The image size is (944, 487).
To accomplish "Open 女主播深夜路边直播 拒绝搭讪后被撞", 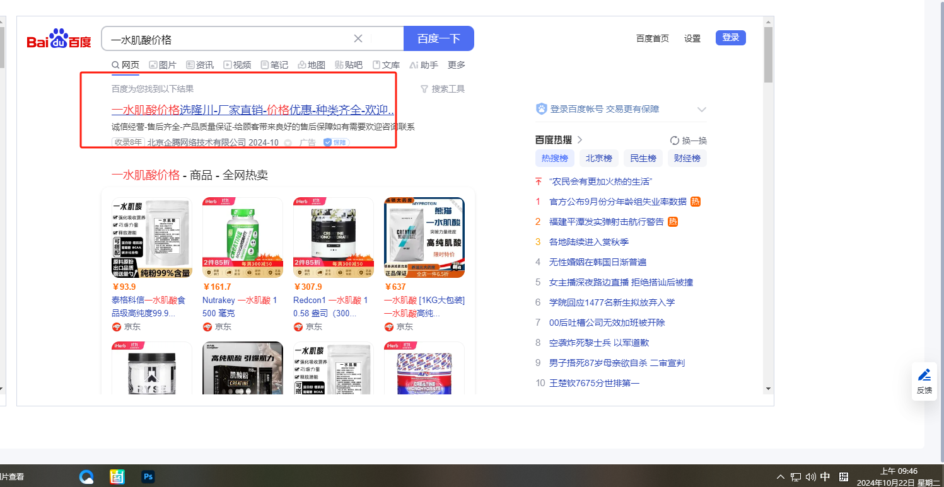I will click(x=621, y=282).
